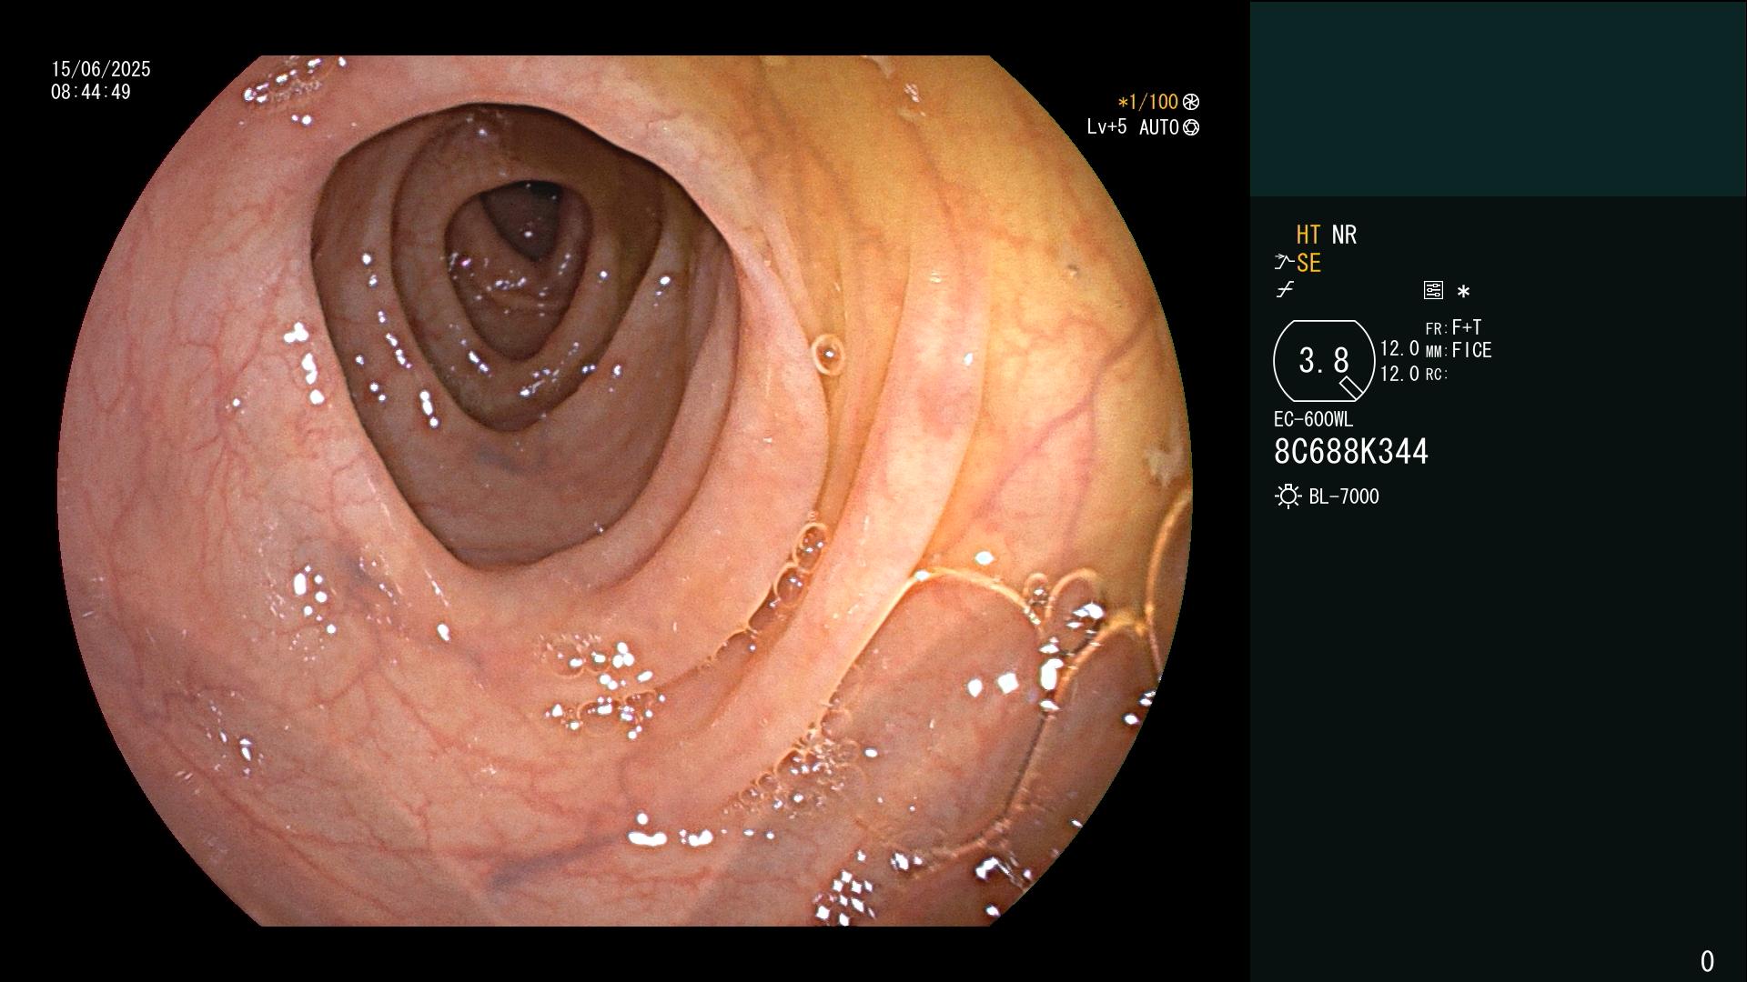Click the structure emphasis curve icon beside SE
The image size is (1747, 982).
click(x=1284, y=263)
